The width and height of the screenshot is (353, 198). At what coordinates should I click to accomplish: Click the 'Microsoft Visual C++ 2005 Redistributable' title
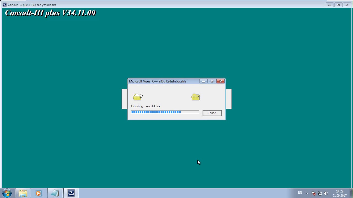point(158,81)
